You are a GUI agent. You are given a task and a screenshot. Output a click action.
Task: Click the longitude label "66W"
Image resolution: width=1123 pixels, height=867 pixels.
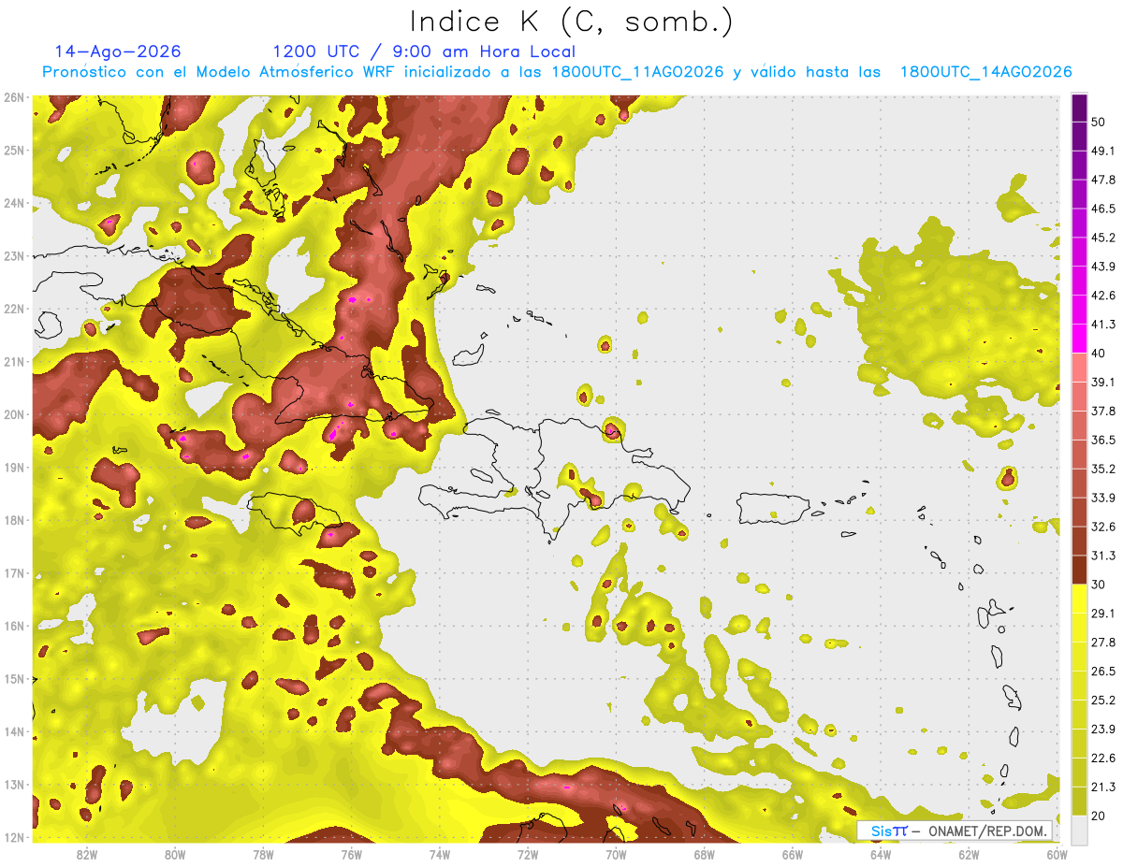coord(793,855)
